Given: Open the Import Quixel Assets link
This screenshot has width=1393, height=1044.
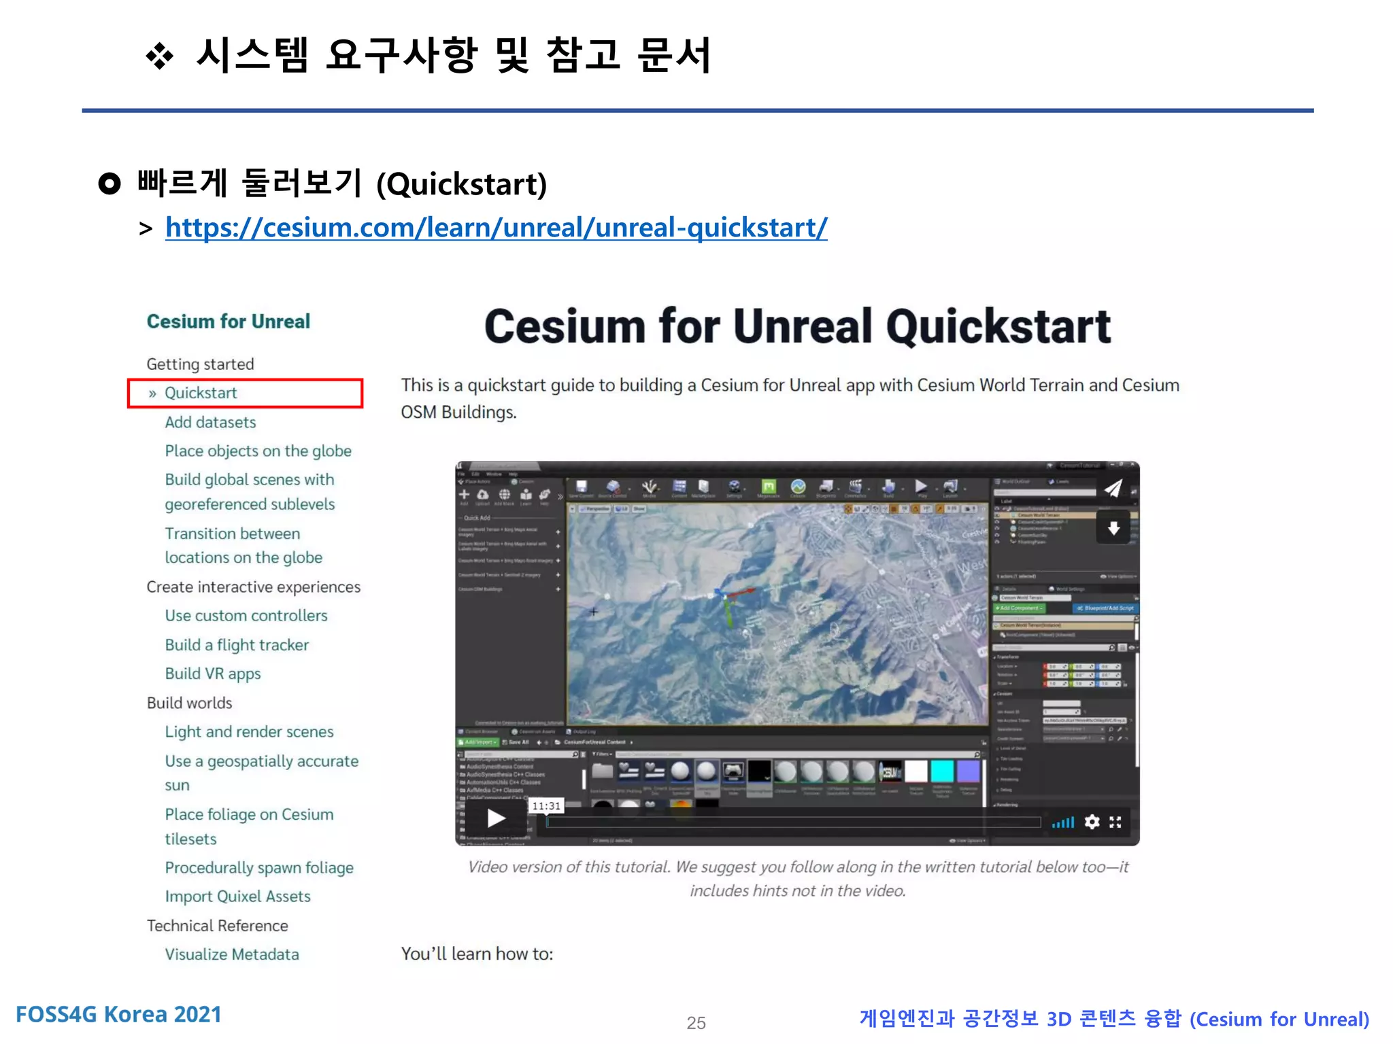Looking at the screenshot, I should [x=237, y=897].
